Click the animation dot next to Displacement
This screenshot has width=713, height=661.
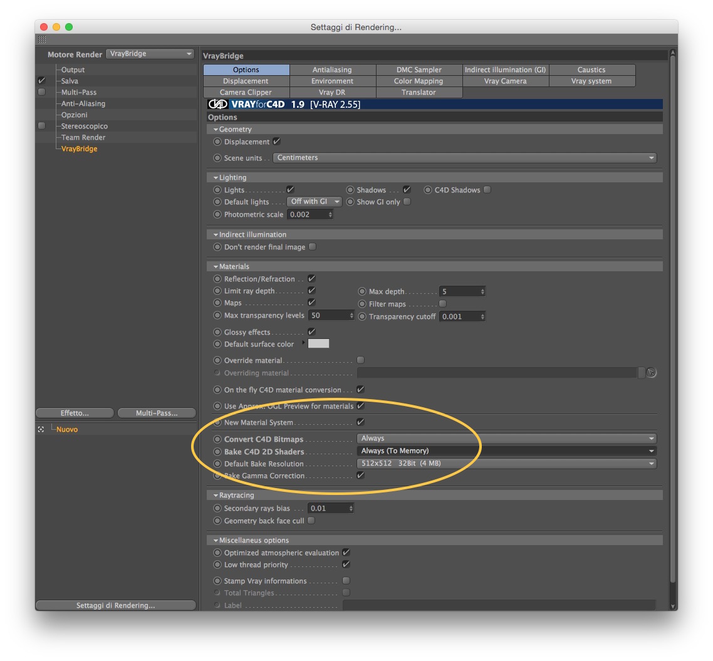(217, 142)
